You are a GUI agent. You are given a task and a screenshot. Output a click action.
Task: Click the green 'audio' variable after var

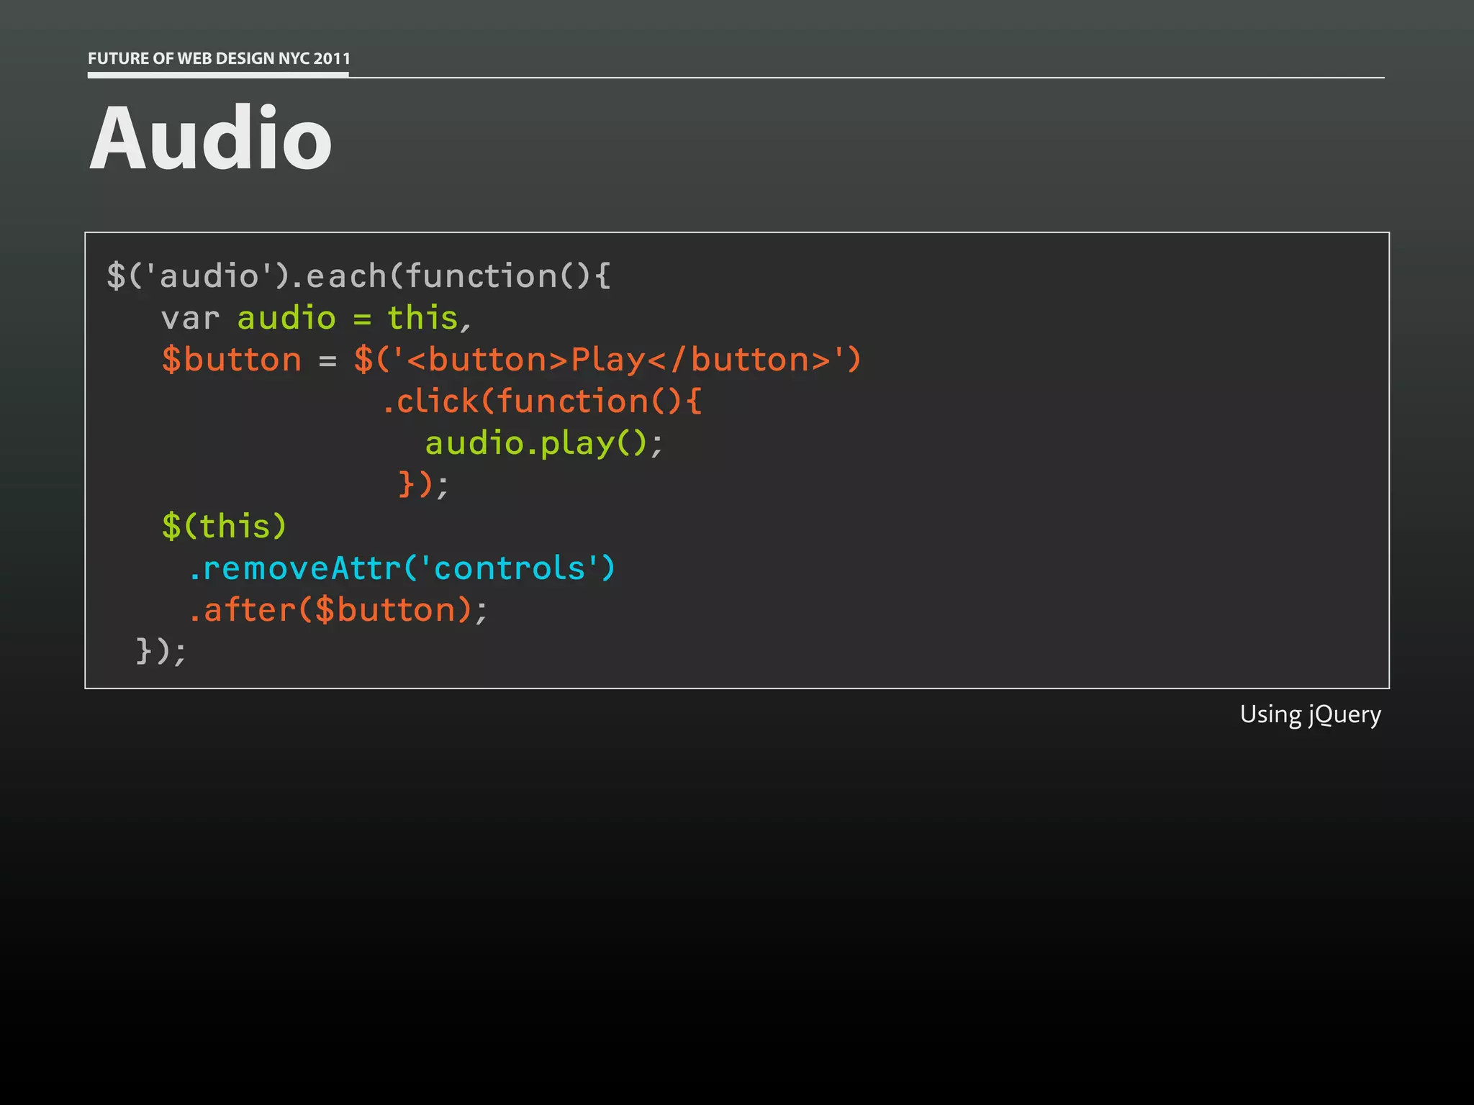click(286, 318)
